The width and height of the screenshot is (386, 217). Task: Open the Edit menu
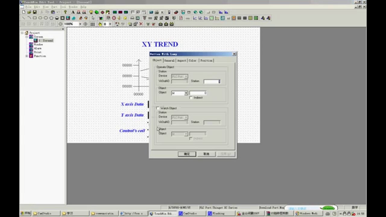[37, 7]
